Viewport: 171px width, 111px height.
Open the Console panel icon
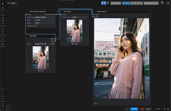click(x=3, y=94)
